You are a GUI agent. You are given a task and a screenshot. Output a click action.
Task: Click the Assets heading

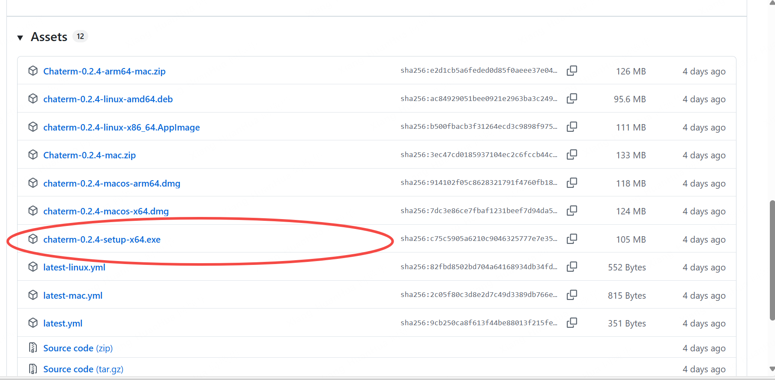tap(49, 37)
